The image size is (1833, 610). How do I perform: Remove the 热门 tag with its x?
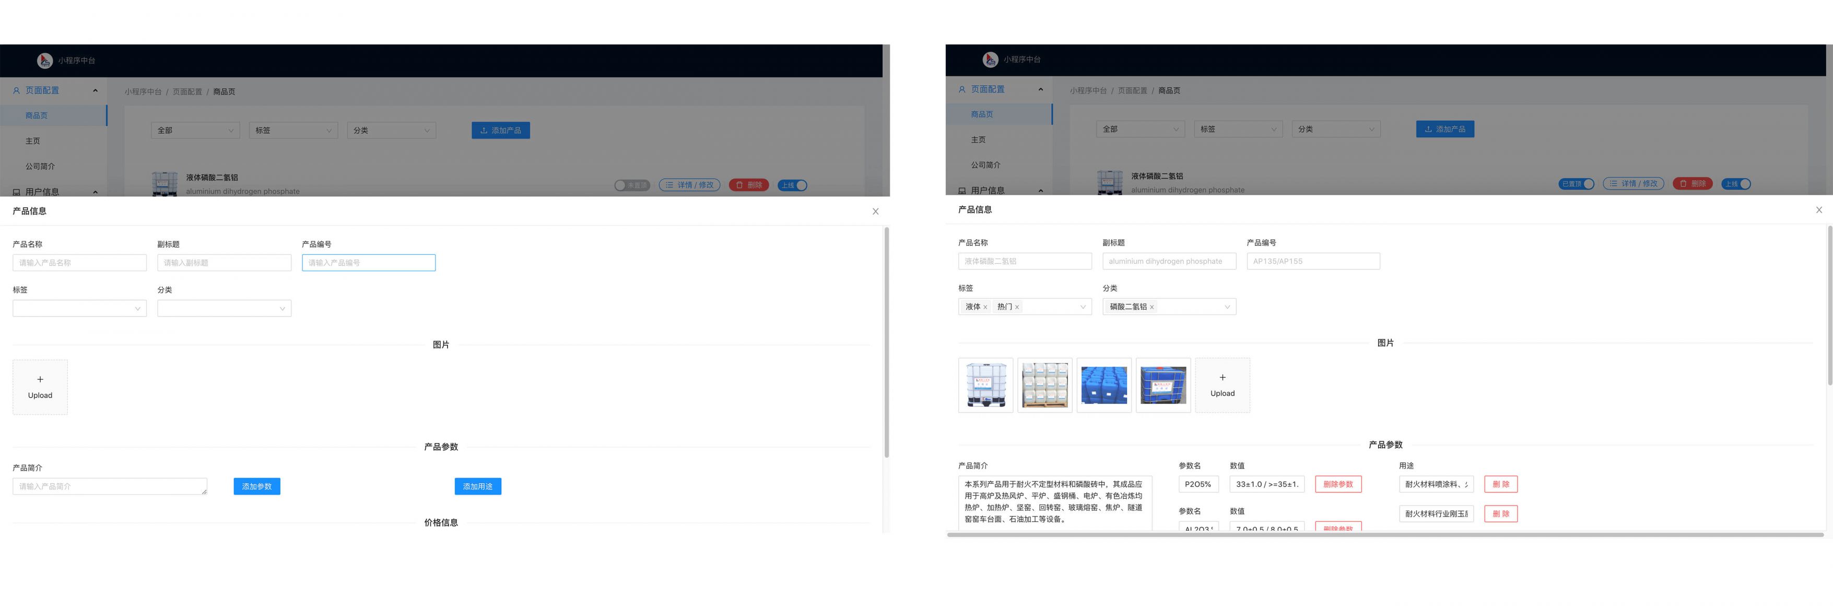1017,308
